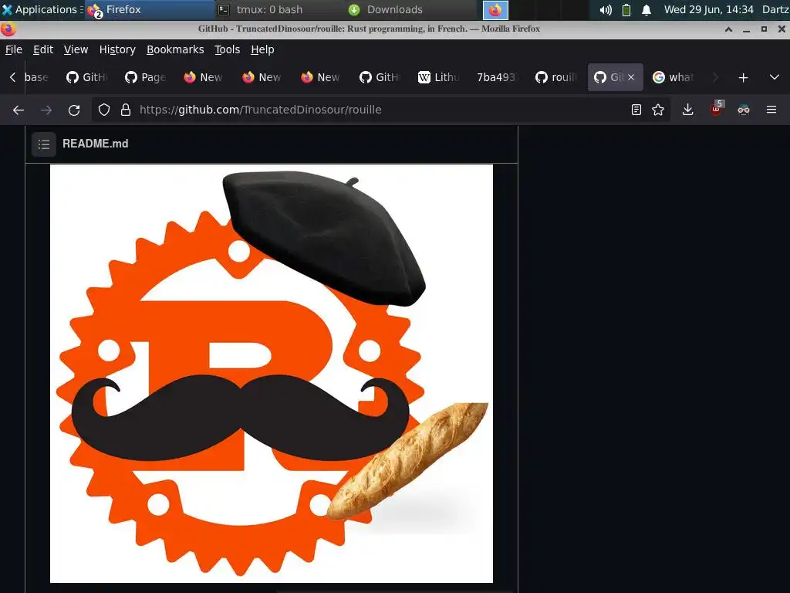Open the battery indicator
This screenshot has height=593, width=790.
point(626,9)
